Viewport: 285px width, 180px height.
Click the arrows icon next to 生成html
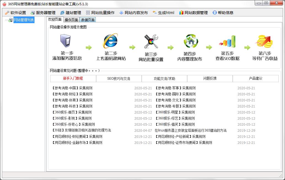pyautogui.click(x=155, y=12)
